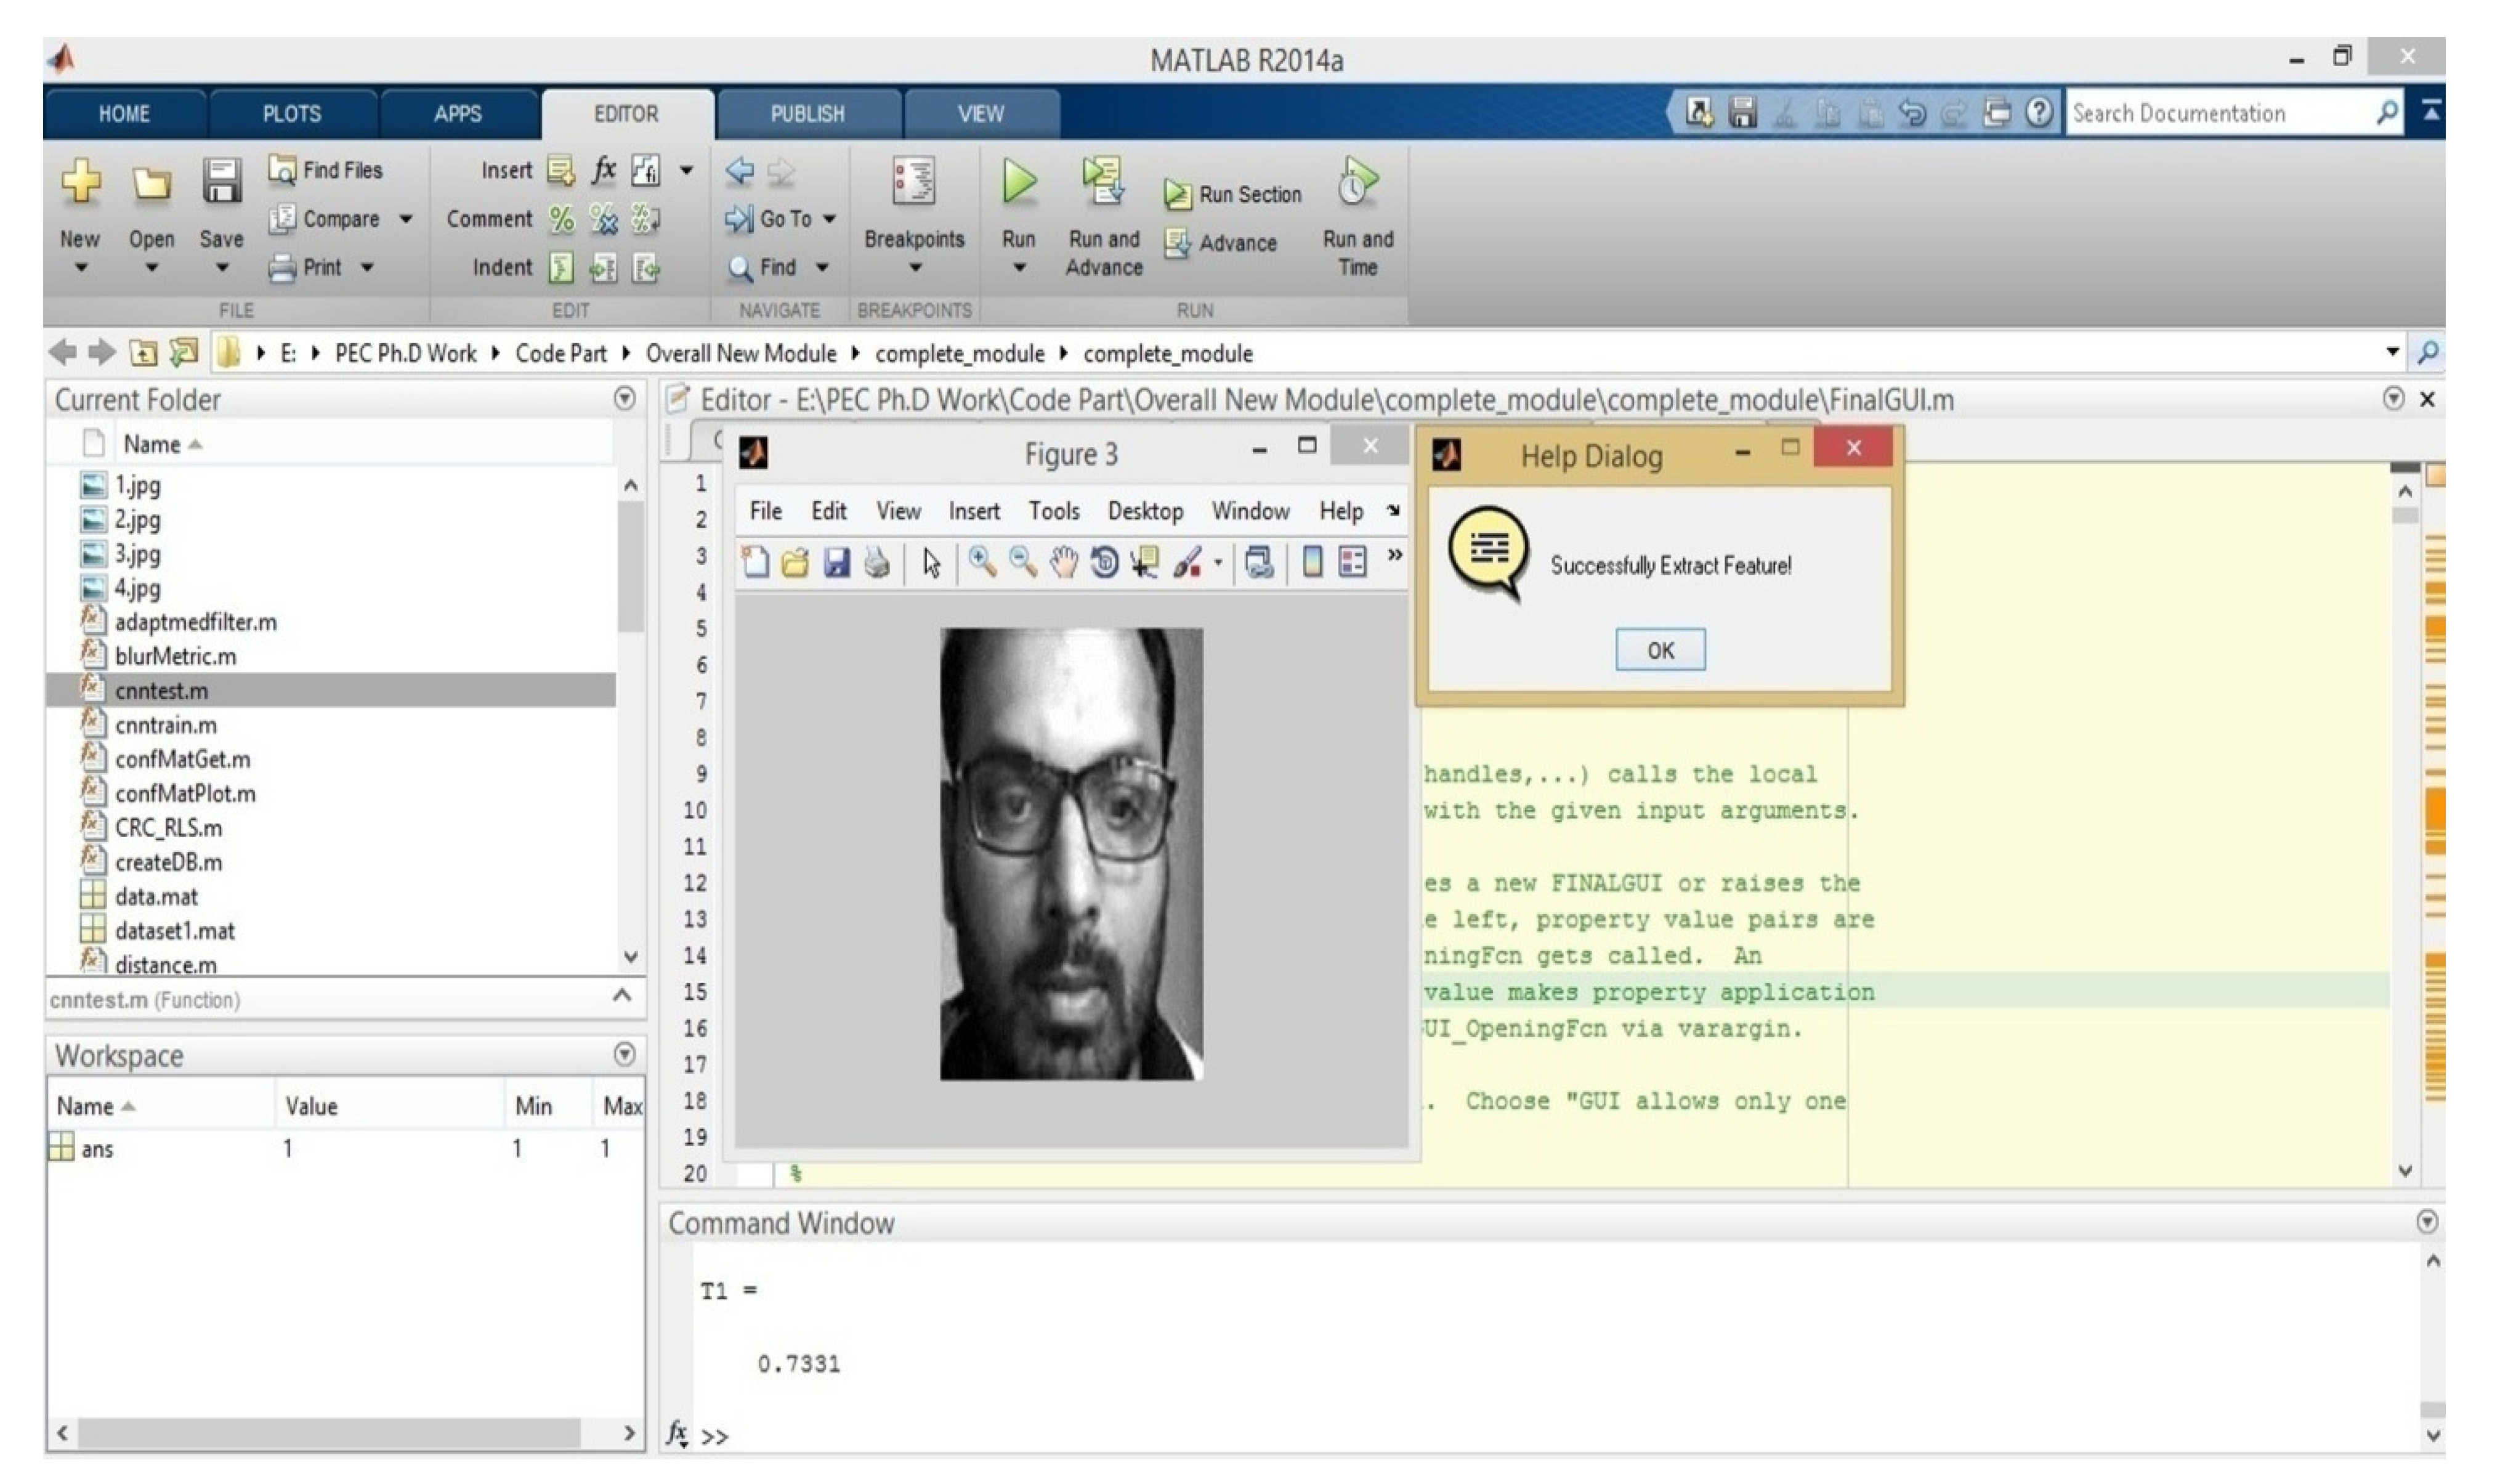This screenshot has width=2516, height=1484.
Task: Switch to the HOME tab
Action: 124,114
